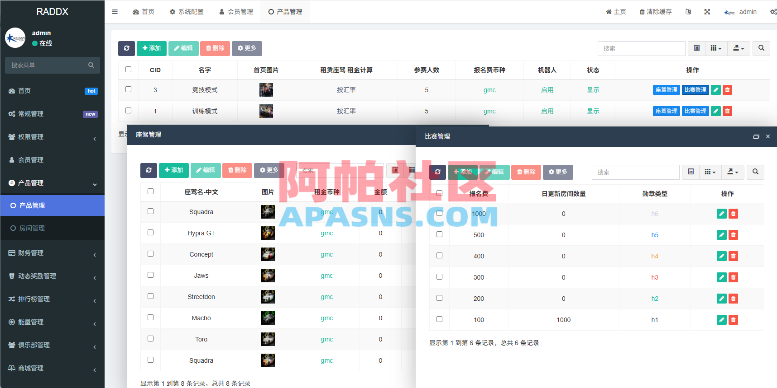Open 座驾管理 for the 竞技模式 row
This screenshot has width=777, height=388.
click(x=667, y=90)
